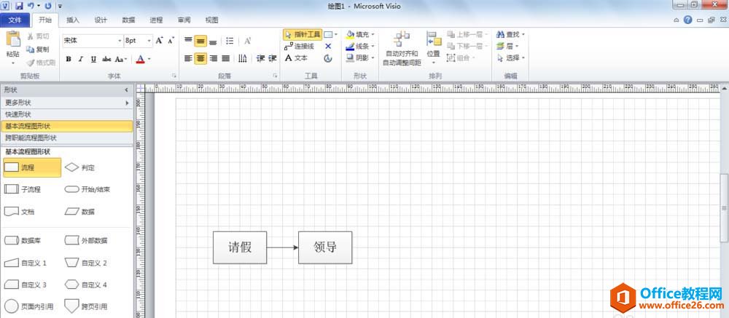The width and height of the screenshot is (729, 318).
Task: Pick the 数据库 database shape
Action: pyautogui.click(x=12, y=240)
